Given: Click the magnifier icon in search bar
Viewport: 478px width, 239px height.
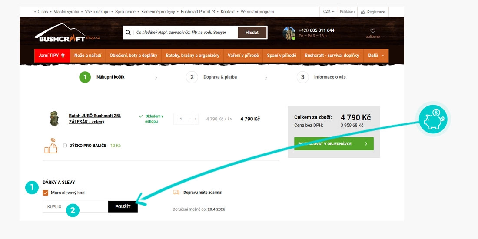Looking at the screenshot, I should pos(128,32).
